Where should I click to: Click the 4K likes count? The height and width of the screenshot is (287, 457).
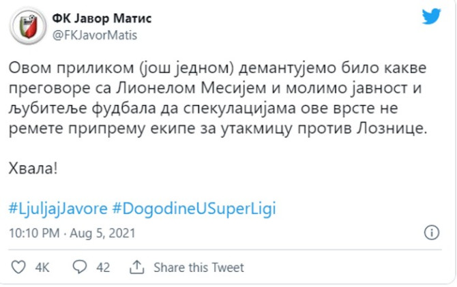[x=42, y=268]
